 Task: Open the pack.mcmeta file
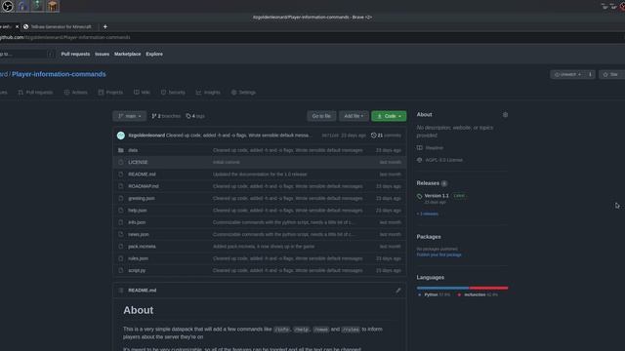point(142,247)
